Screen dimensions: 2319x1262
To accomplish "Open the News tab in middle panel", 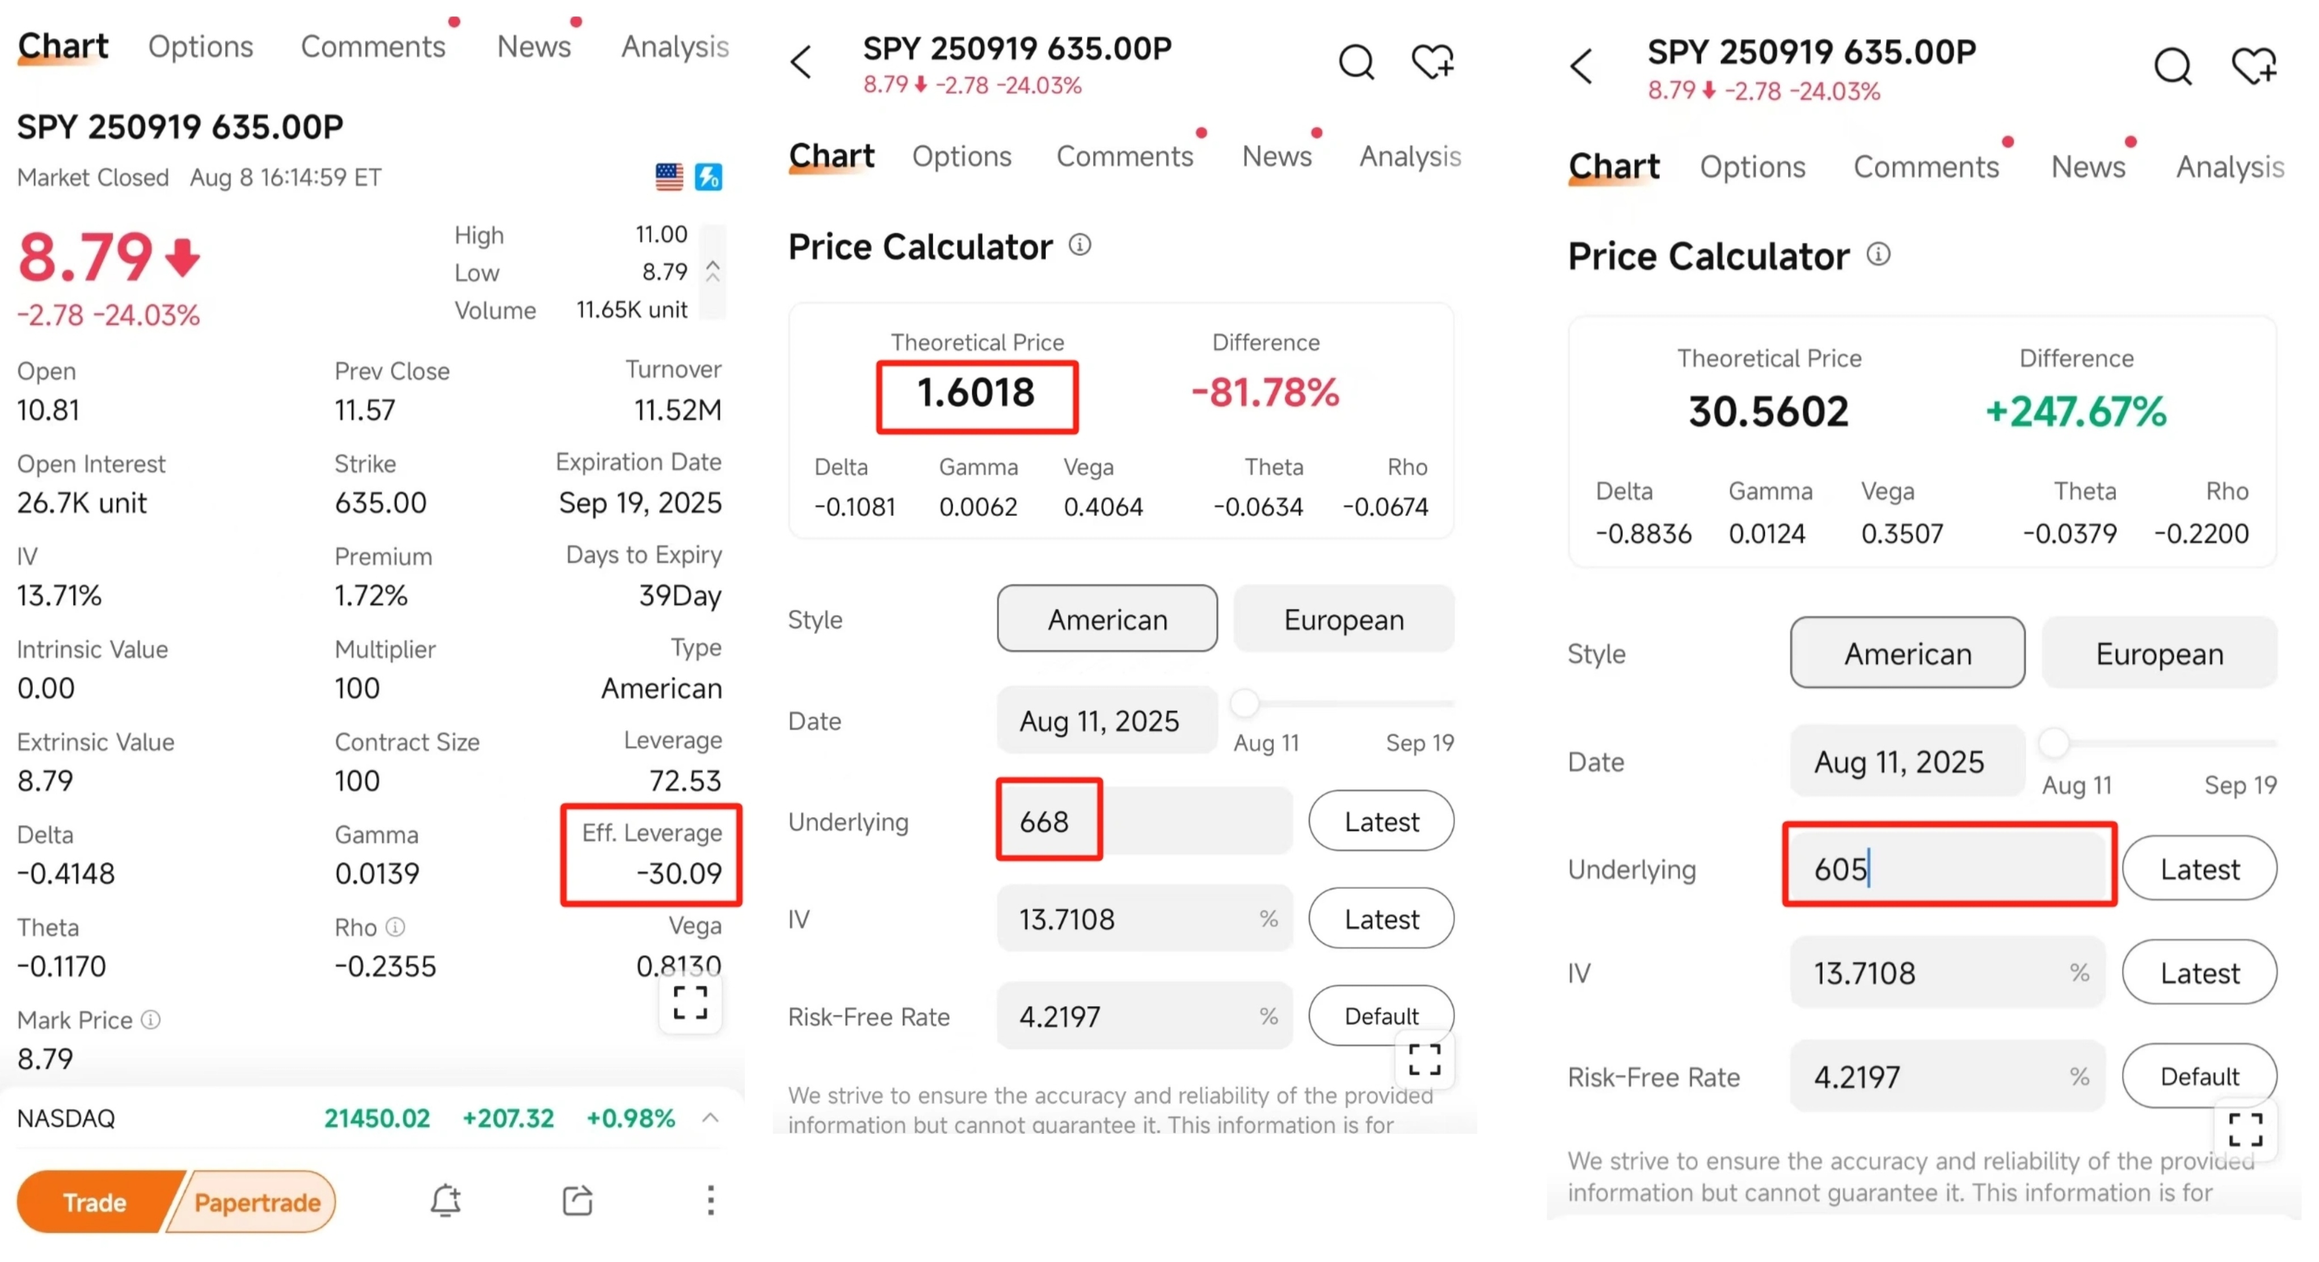I will [1276, 156].
